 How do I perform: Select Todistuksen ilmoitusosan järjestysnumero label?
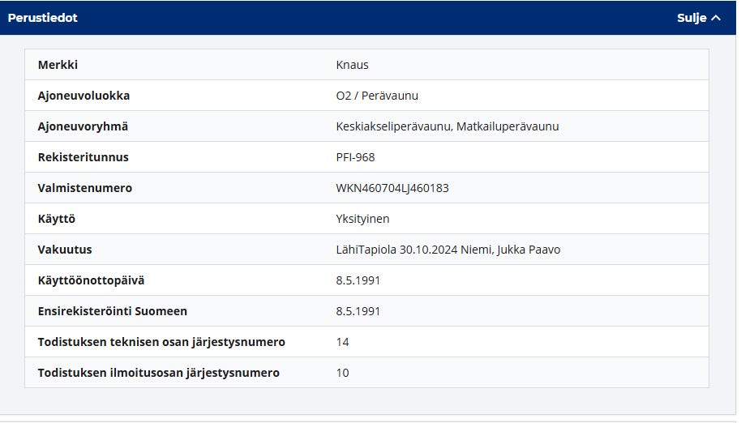click(159, 373)
